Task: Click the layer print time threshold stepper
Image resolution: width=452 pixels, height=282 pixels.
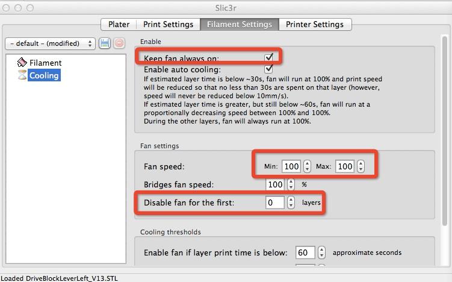Action: [x=321, y=252]
